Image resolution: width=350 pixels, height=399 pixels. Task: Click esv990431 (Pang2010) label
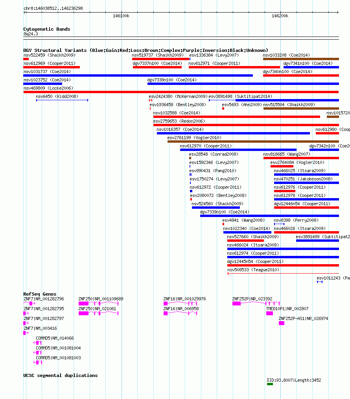click(x=213, y=171)
